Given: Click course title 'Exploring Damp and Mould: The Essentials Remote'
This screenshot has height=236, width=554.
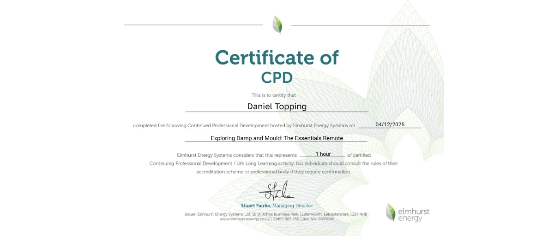Looking at the screenshot, I should pyautogui.click(x=277, y=138).
